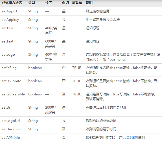
Task: Open the iOS模板 link
Action: (x=132, y=138)
